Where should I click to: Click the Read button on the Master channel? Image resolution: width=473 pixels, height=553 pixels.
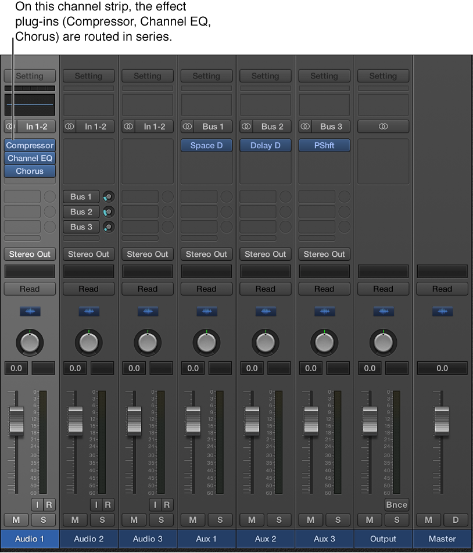442,289
